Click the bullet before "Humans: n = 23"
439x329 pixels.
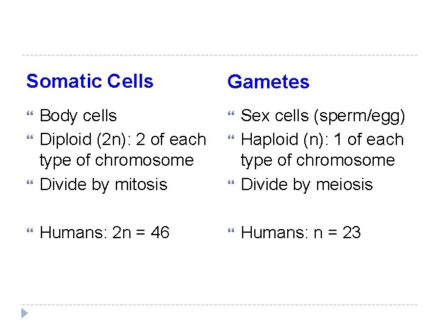[x=231, y=233]
